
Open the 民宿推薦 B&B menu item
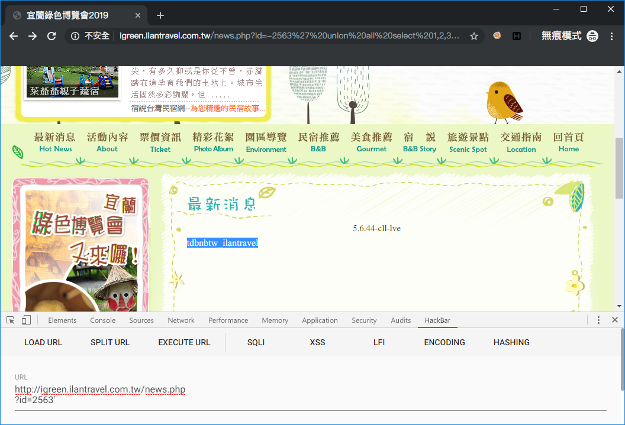318,142
